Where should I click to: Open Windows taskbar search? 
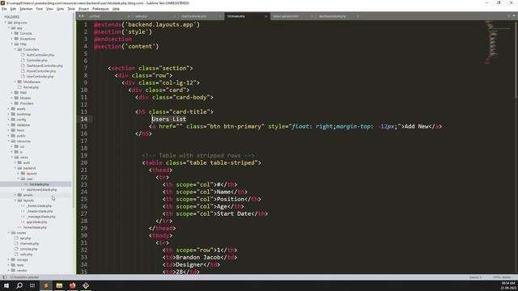pyautogui.click(x=19, y=285)
